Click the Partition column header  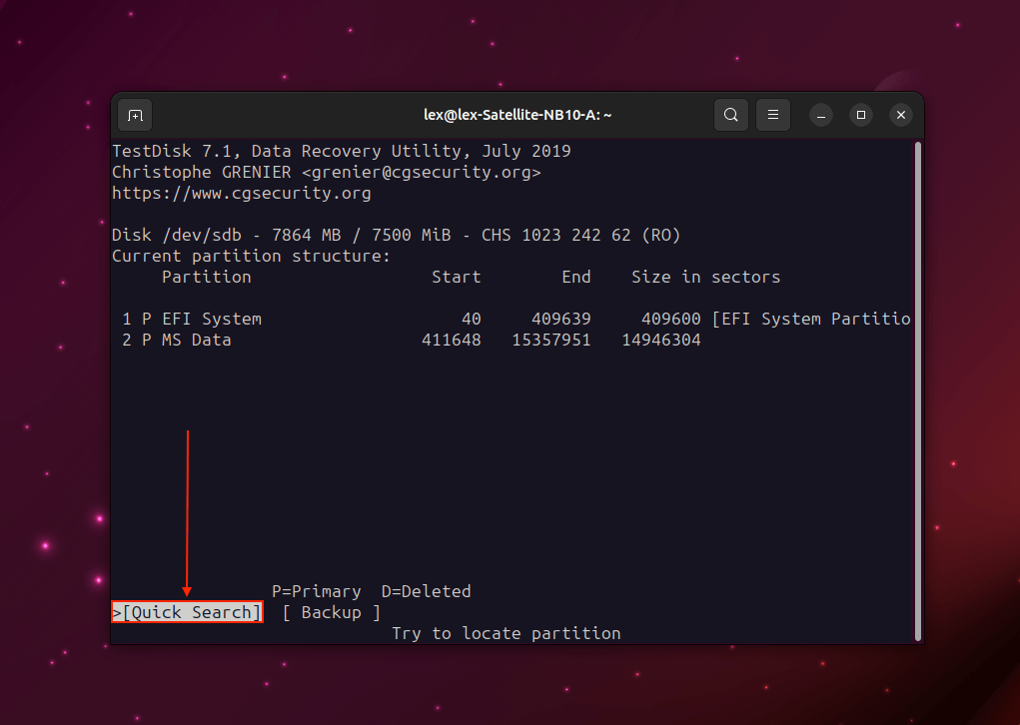(206, 277)
